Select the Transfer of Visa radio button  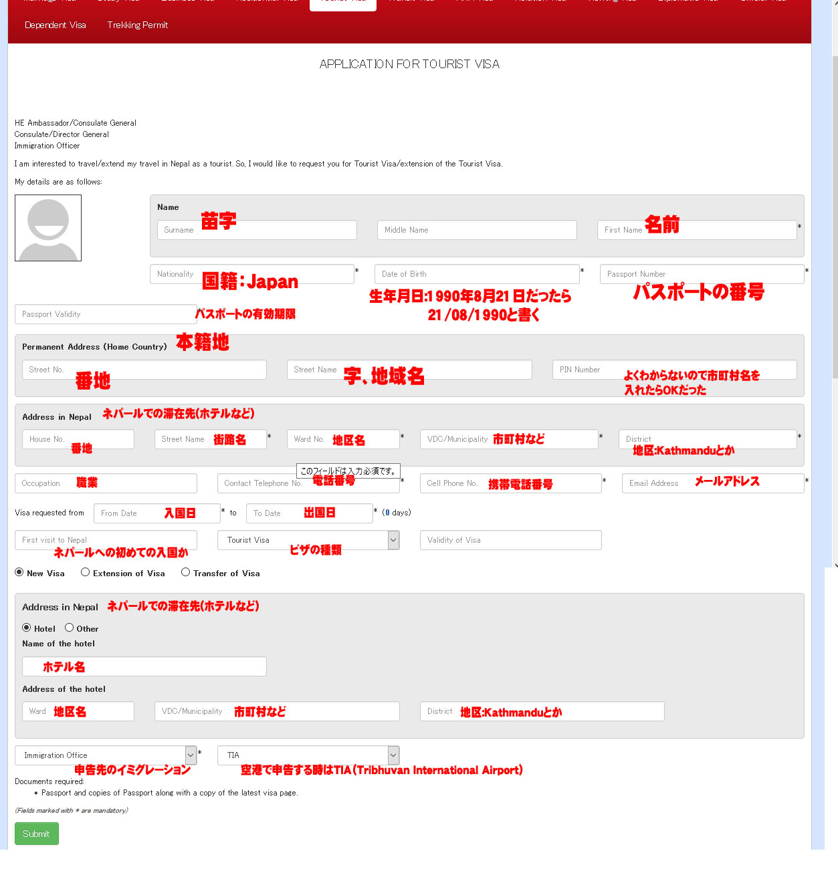[186, 572]
